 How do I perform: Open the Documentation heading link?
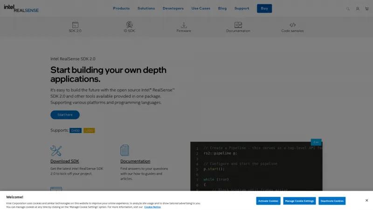pyautogui.click(x=135, y=161)
